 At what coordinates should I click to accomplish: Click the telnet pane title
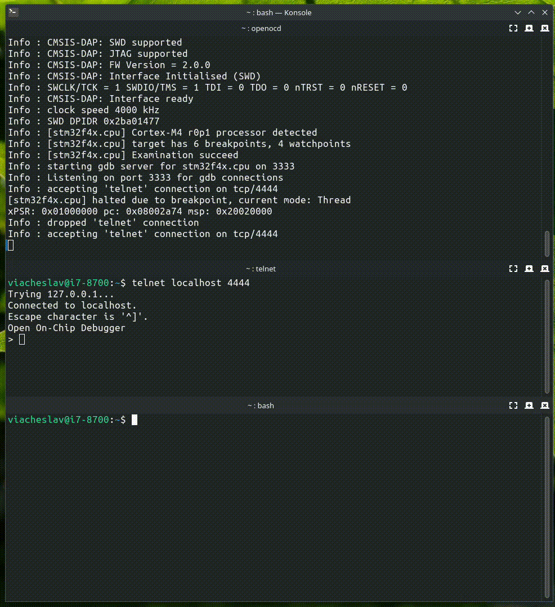tap(261, 269)
